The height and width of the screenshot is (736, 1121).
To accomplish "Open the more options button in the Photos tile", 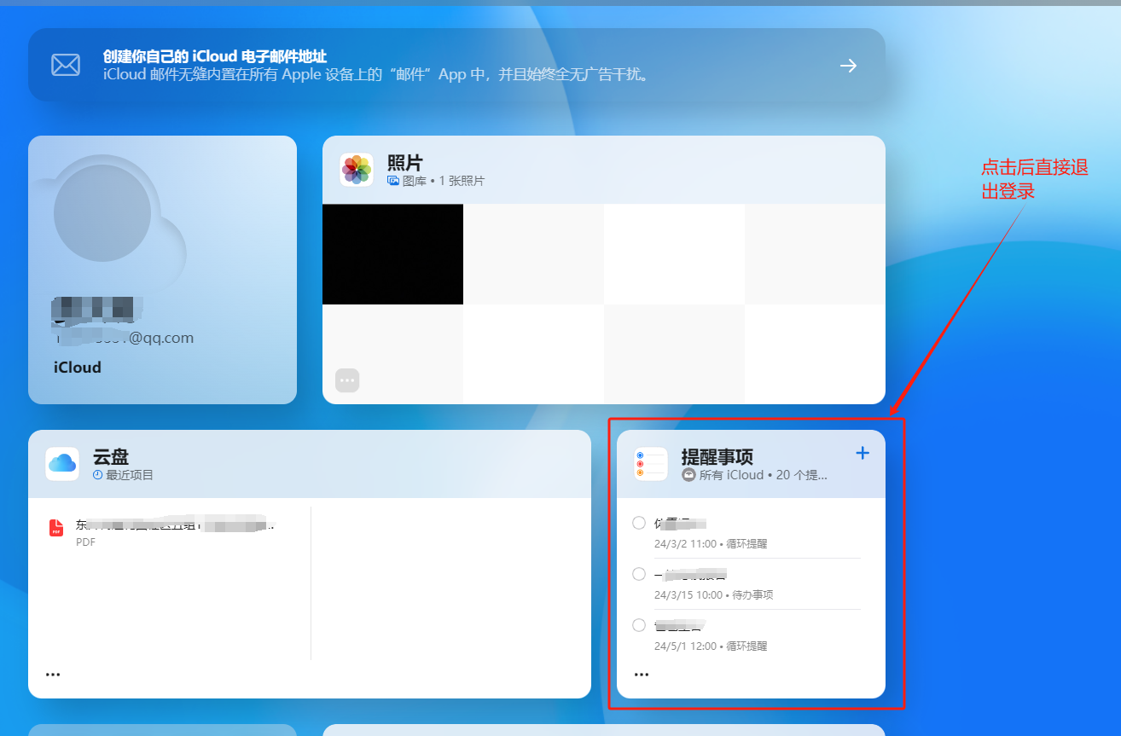I will click(x=347, y=380).
